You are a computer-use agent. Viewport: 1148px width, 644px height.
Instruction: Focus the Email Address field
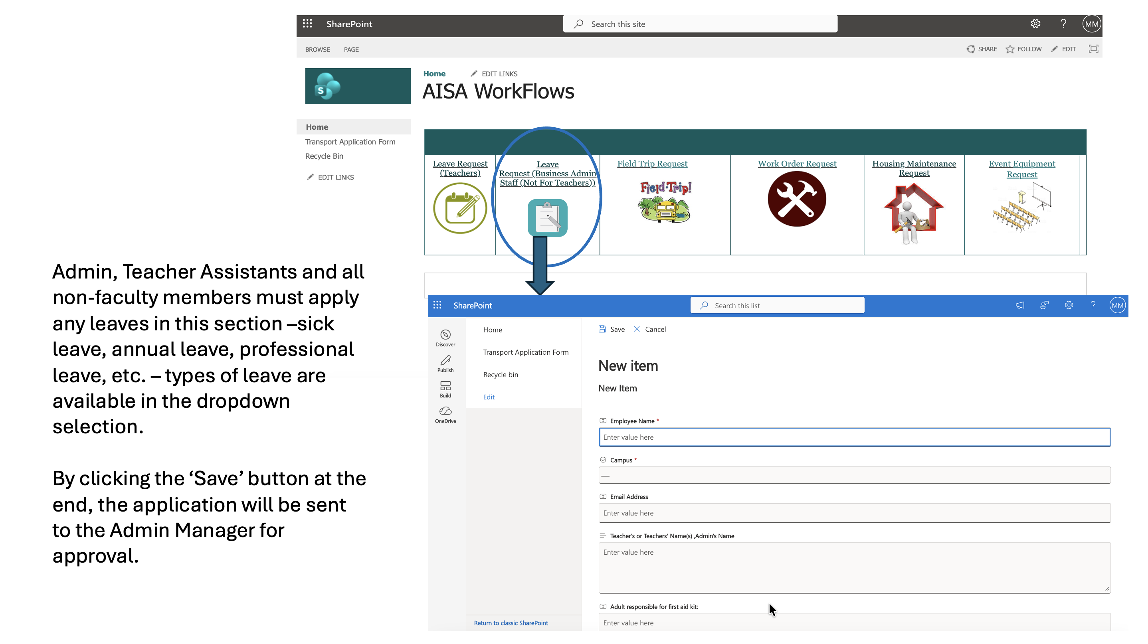854,513
